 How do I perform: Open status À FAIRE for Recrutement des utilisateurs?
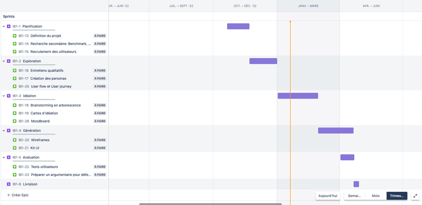tap(100, 52)
